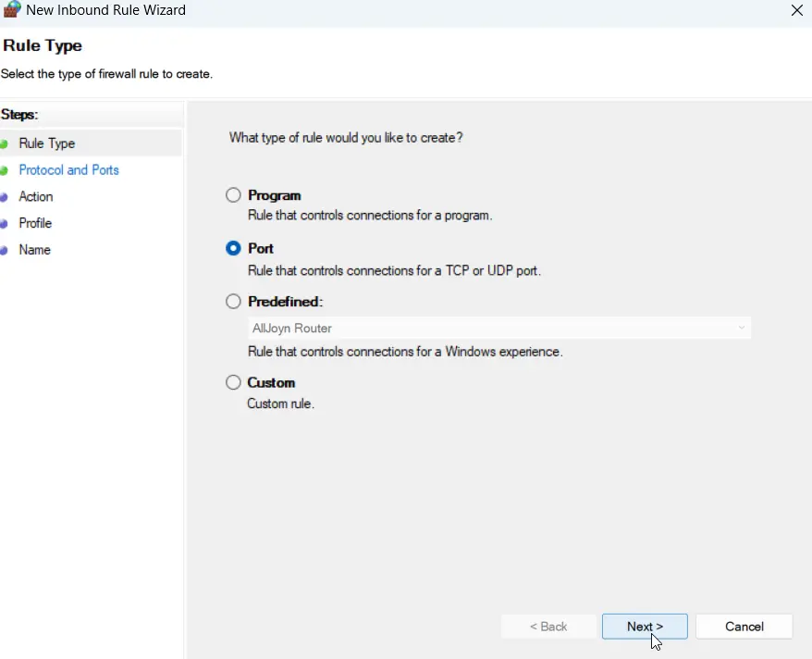Click the Next button
The image size is (812, 659).
[645, 627]
